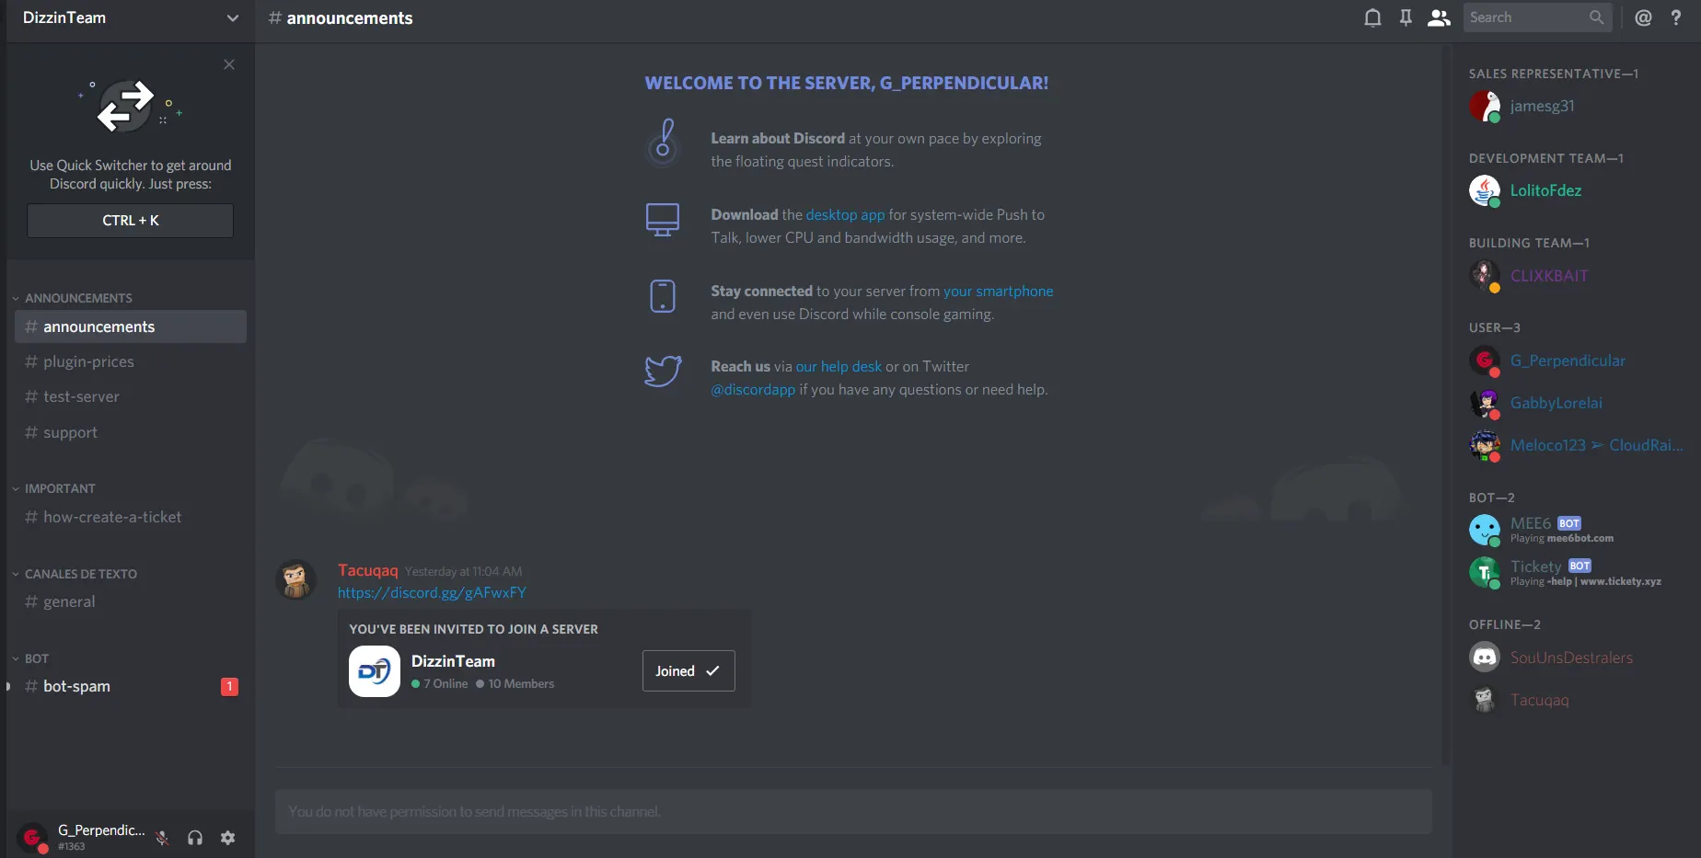Open the help question mark
This screenshot has width=1701, height=858.
[x=1676, y=17]
